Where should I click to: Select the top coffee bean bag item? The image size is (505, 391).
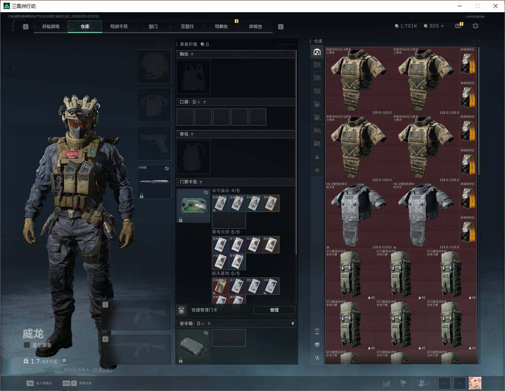(x=468, y=63)
